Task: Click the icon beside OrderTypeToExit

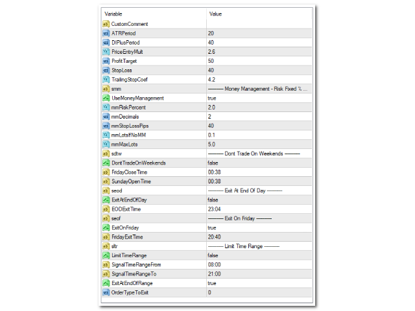Action: [x=106, y=292]
